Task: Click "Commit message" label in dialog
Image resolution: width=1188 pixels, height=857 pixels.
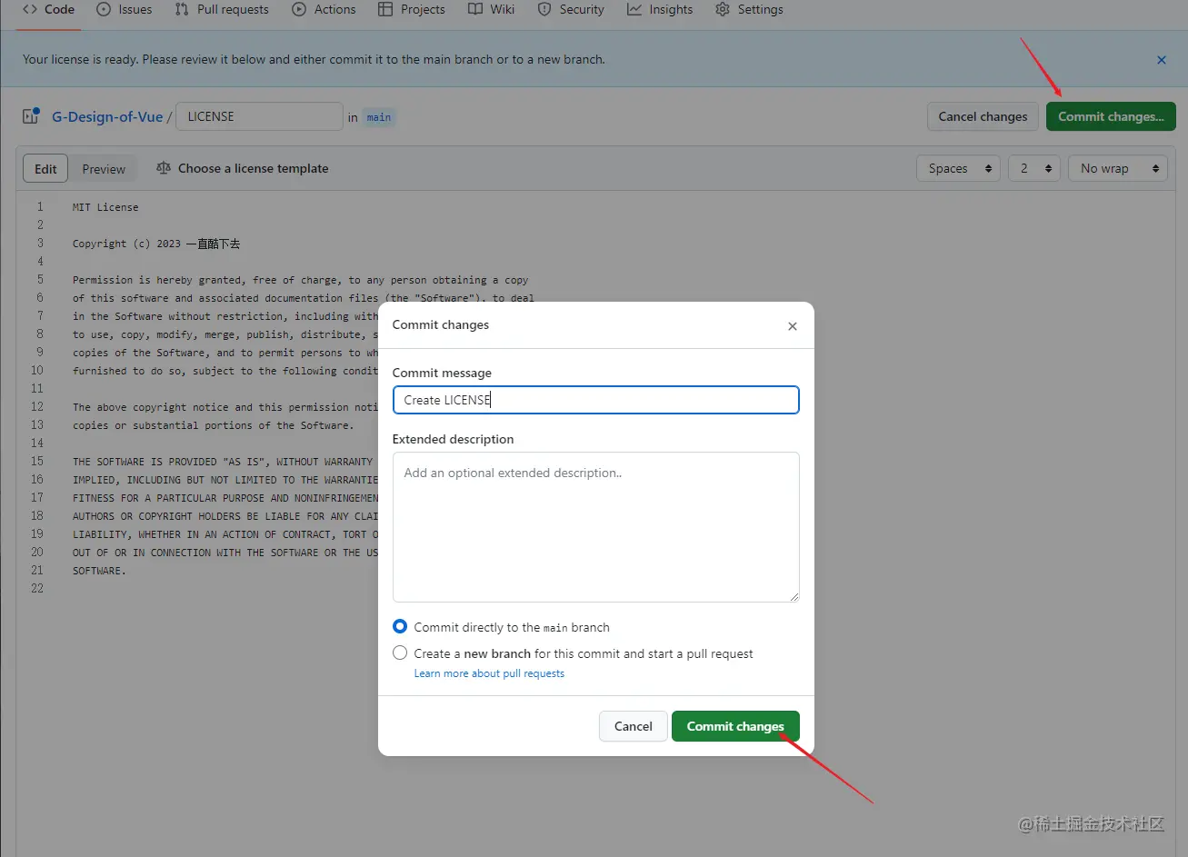Action: (x=442, y=373)
